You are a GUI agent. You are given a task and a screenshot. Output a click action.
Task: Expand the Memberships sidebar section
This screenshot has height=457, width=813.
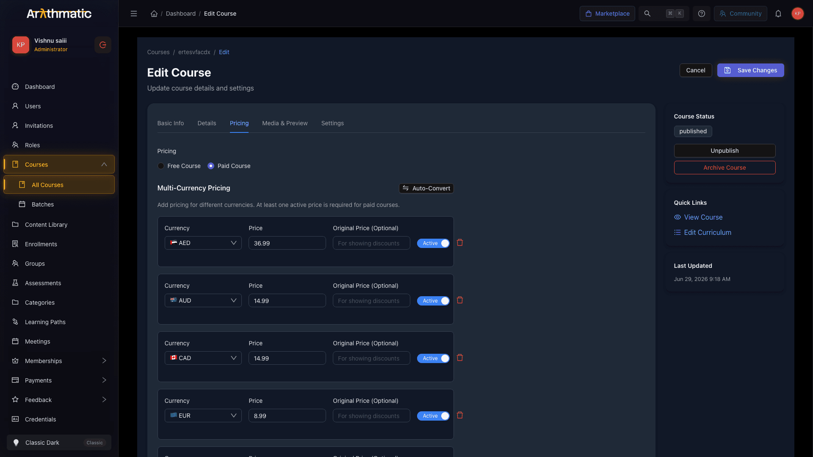(104, 361)
